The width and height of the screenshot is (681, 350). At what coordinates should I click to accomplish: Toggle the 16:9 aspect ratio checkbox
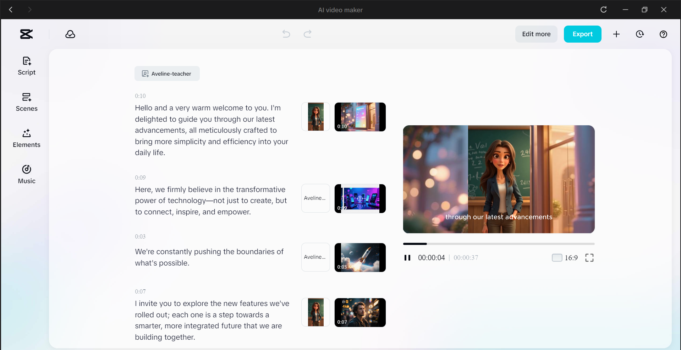pyautogui.click(x=556, y=258)
